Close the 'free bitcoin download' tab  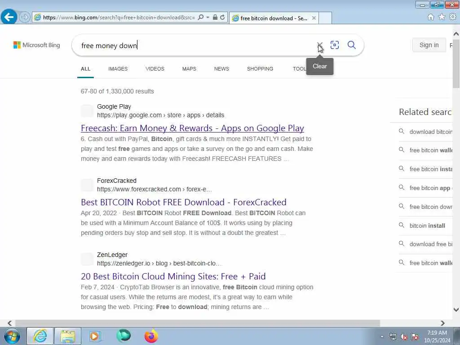314,18
